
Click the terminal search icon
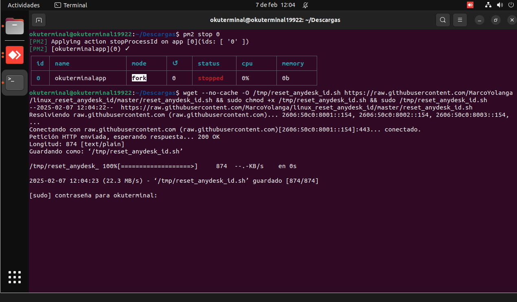click(443, 20)
